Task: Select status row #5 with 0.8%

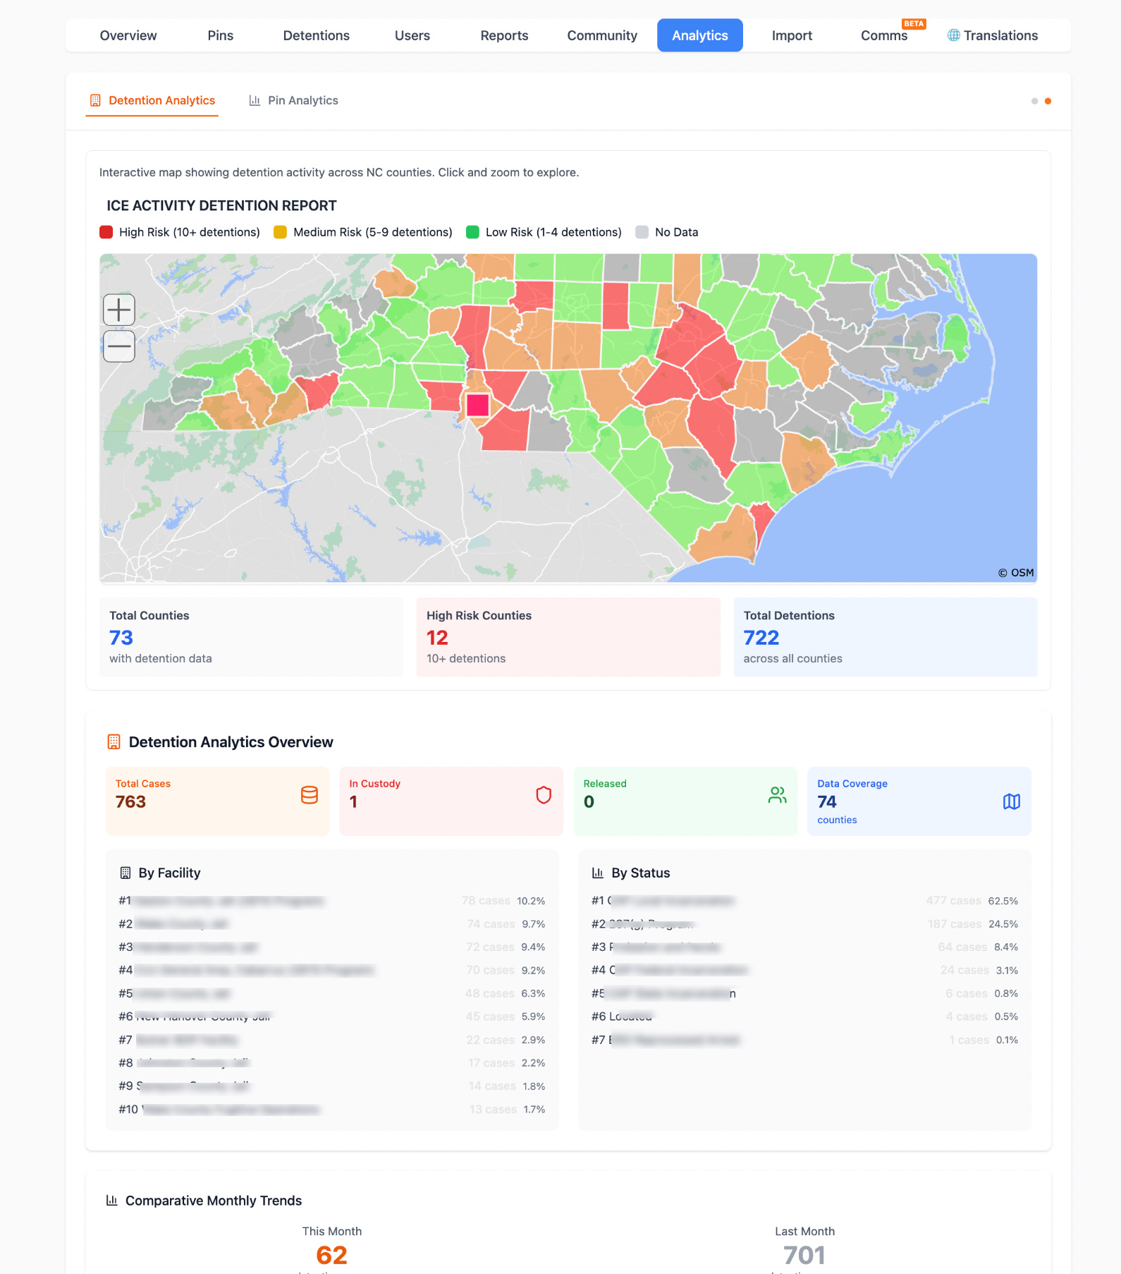Action: [805, 993]
